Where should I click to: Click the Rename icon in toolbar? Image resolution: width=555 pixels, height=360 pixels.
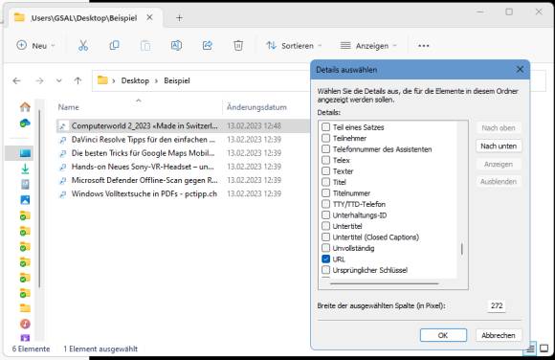pyautogui.click(x=176, y=45)
